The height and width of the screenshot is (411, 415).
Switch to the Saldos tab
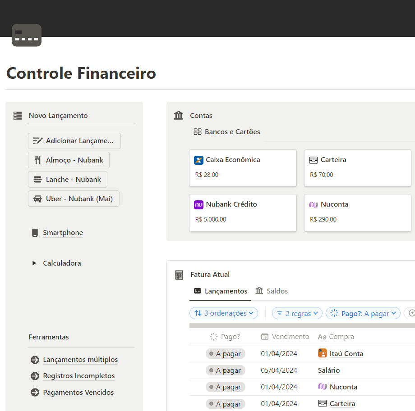(272, 291)
